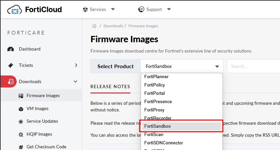280x150 pixels.
Task: Click the Select Product label
Action: 115,67
